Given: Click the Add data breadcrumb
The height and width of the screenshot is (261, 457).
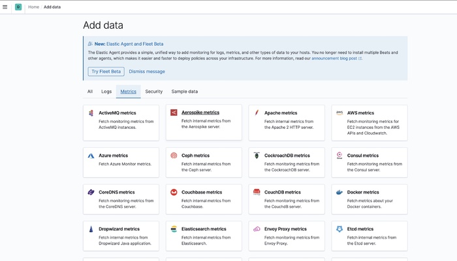Looking at the screenshot, I should [x=52, y=7].
